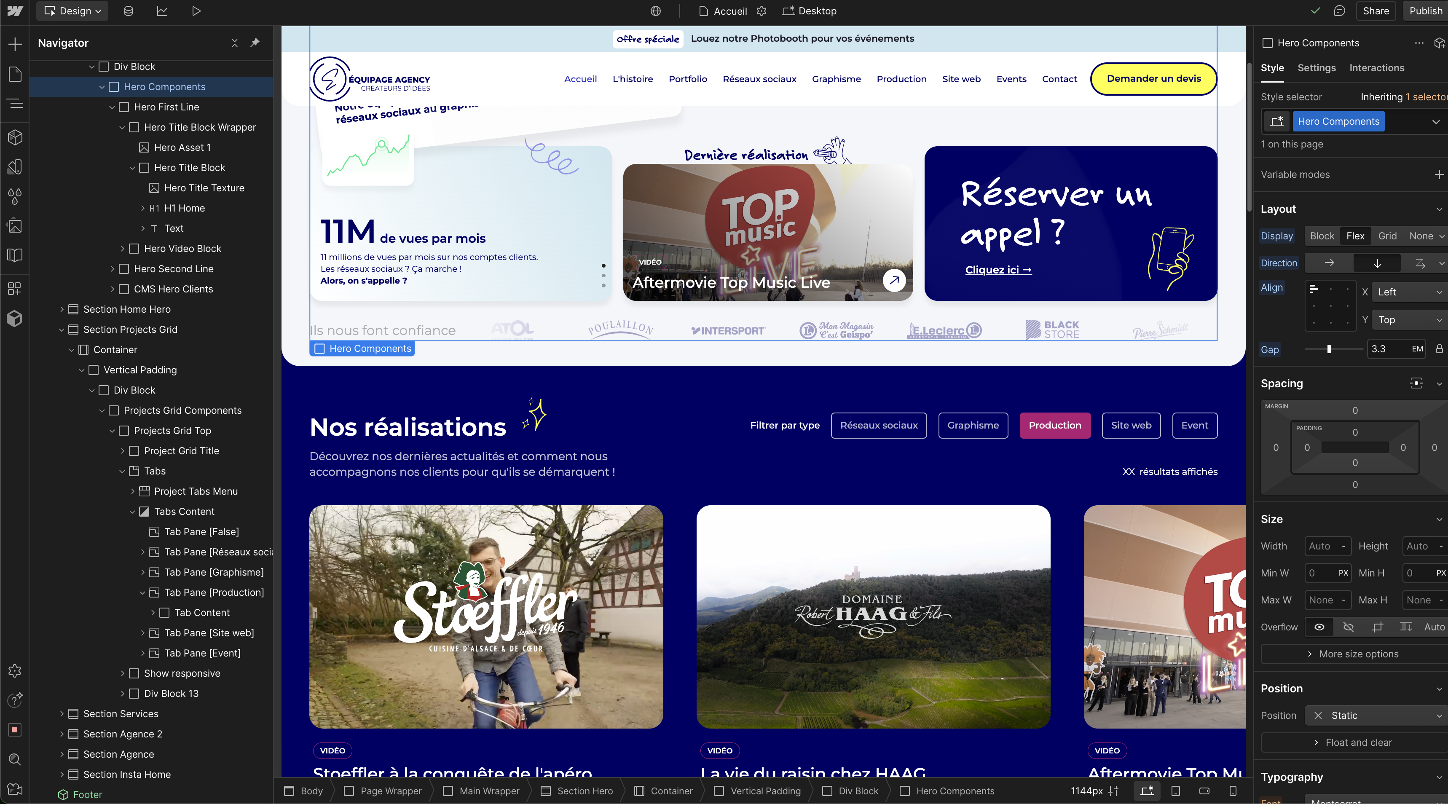Screen dimensions: 1448x804
Task: Open the Style selectors panel icon
Action: coord(15,166)
